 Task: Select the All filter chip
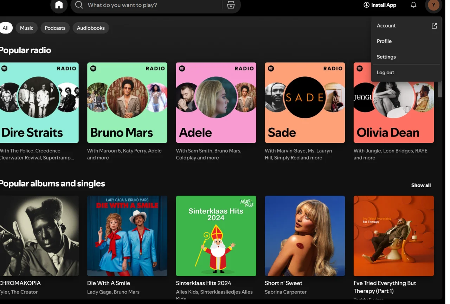[6, 28]
